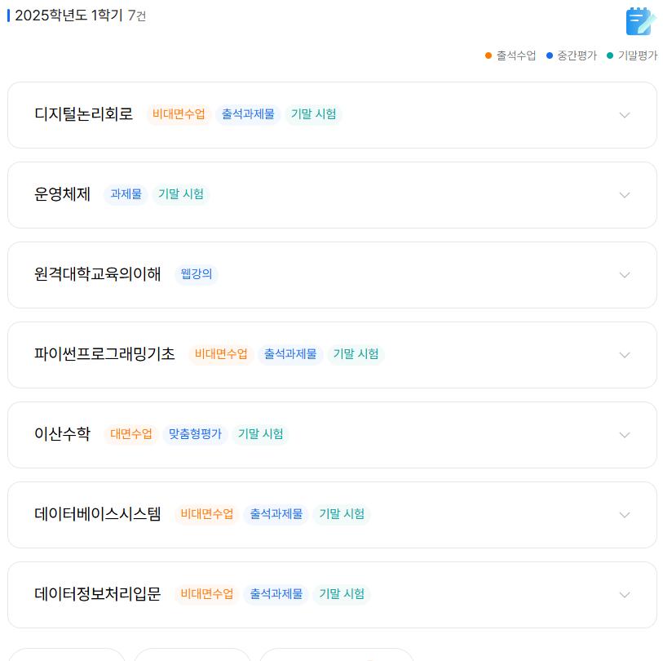
Task: Click the green 기말평가 legend dot
Action: pyautogui.click(x=610, y=55)
